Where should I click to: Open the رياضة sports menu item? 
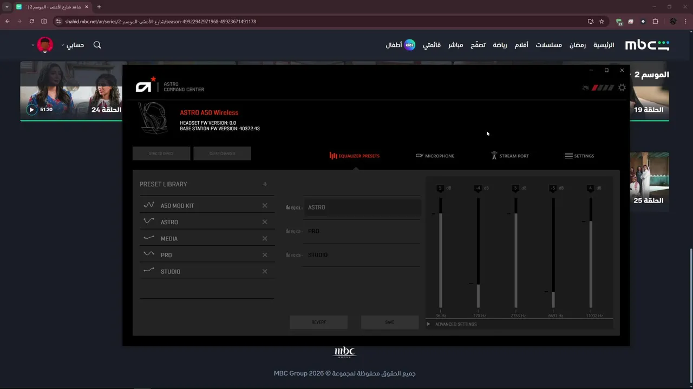point(500,45)
